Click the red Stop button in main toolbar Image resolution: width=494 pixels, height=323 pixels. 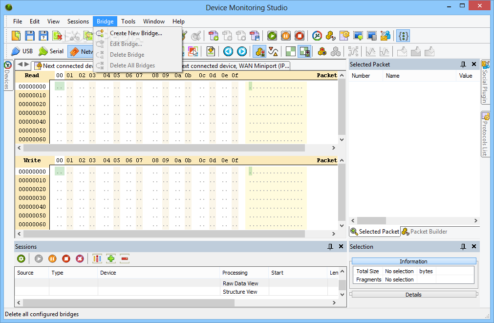[x=300, y=36]
